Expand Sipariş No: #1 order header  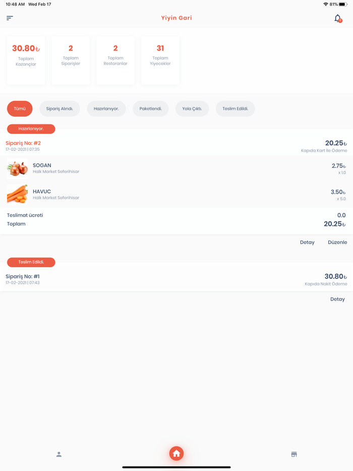23,277
